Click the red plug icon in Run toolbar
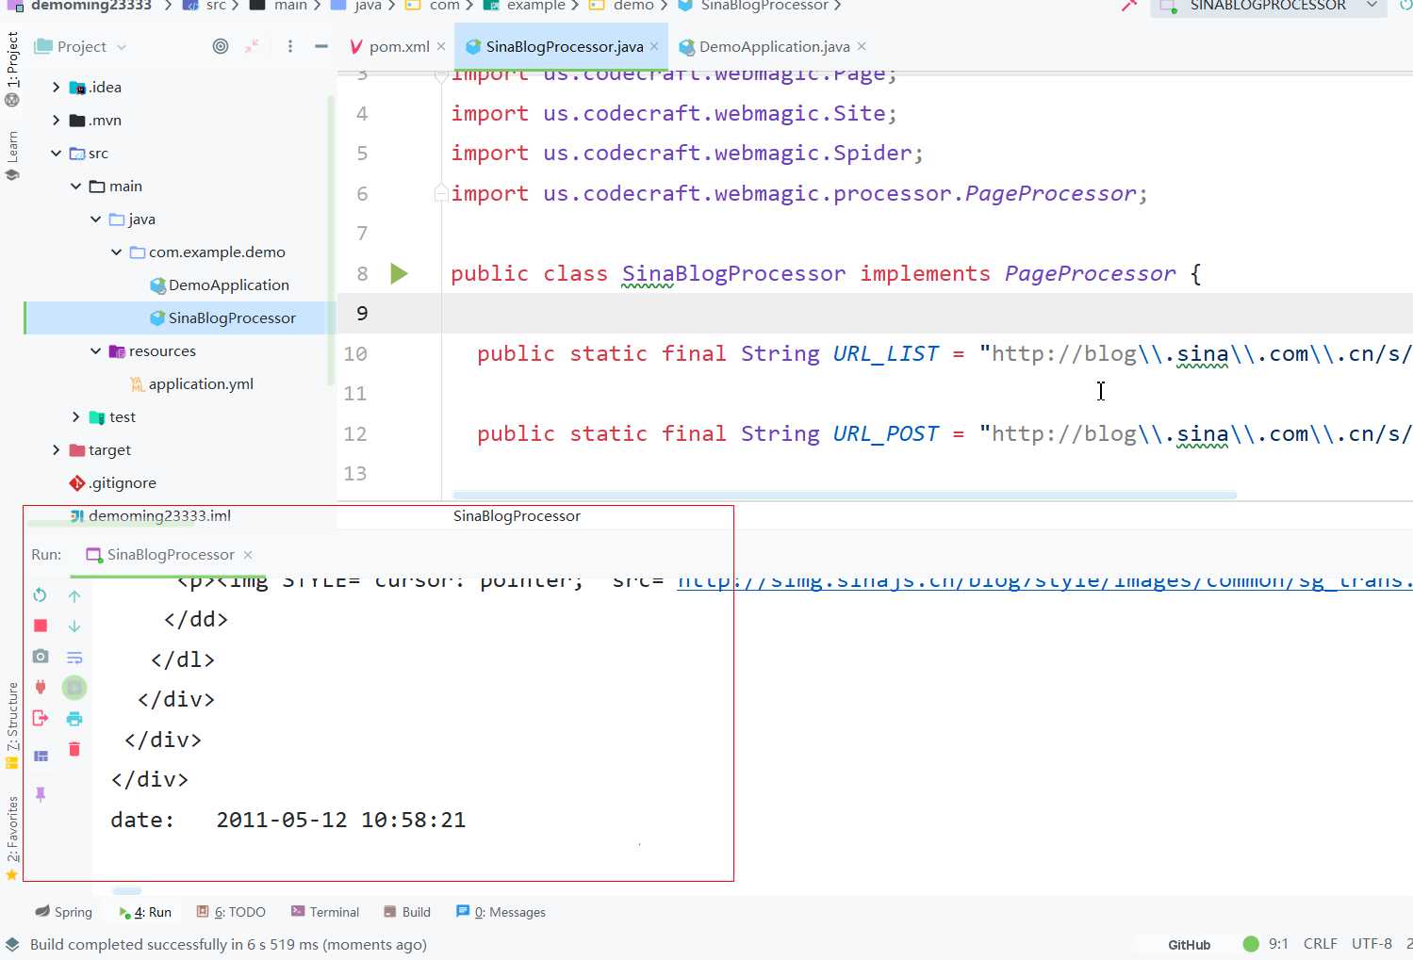1413x960 pixels. [41, 687]
